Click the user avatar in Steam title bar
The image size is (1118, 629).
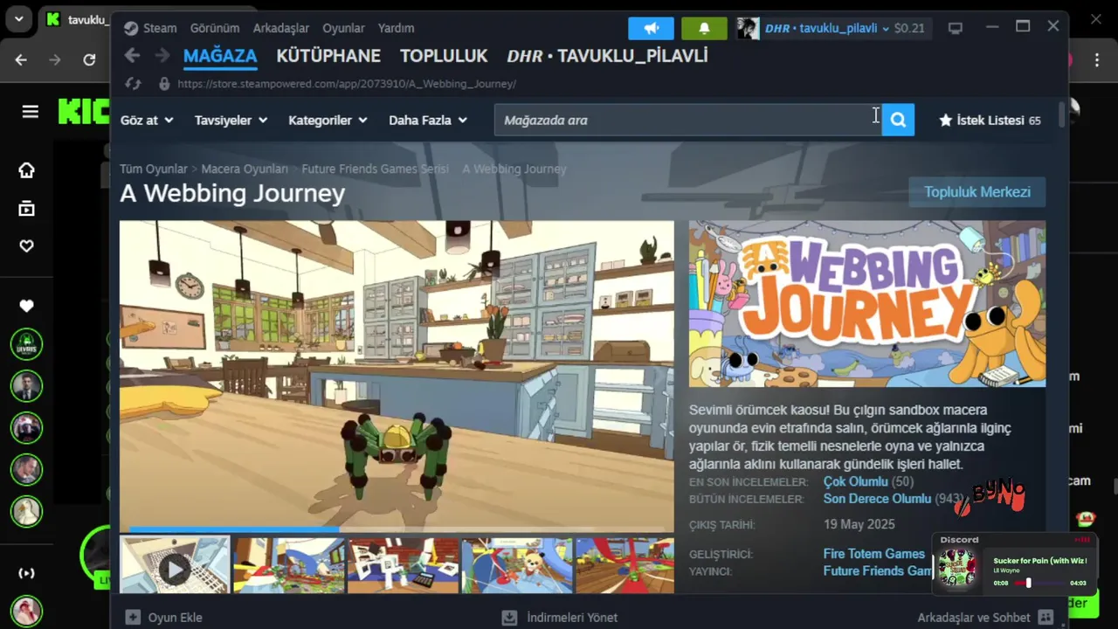point(748,28)
